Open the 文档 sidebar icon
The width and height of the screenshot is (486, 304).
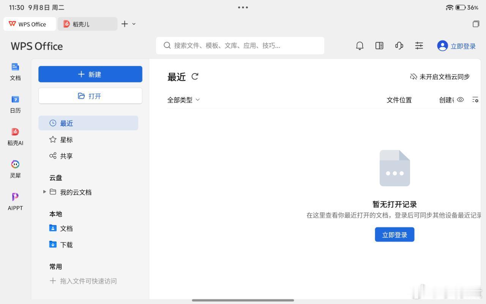click(15, 71)
